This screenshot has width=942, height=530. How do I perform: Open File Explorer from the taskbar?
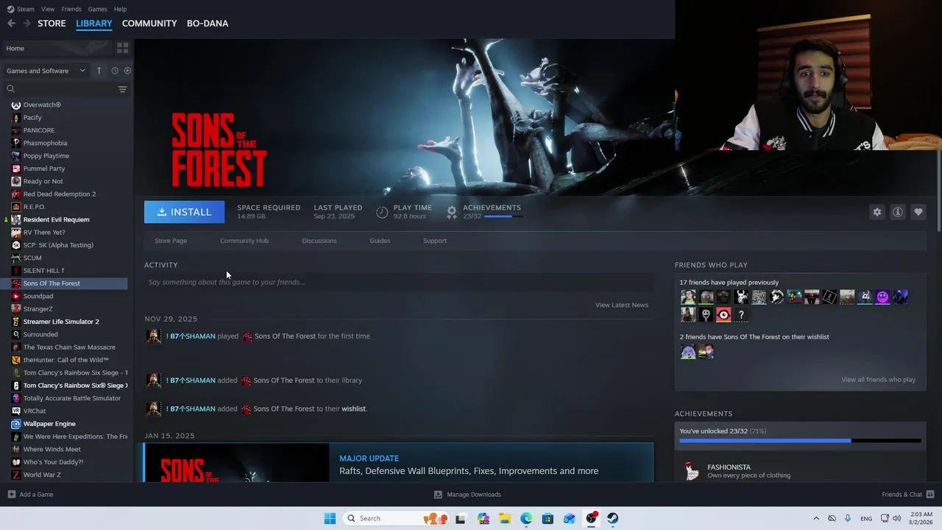pos(505,518)
